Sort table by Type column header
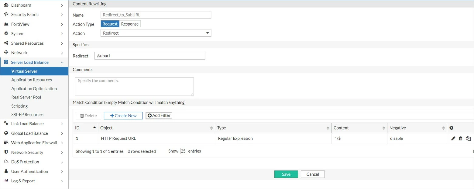Screen dimensions: 474x189 pos(273,128)
